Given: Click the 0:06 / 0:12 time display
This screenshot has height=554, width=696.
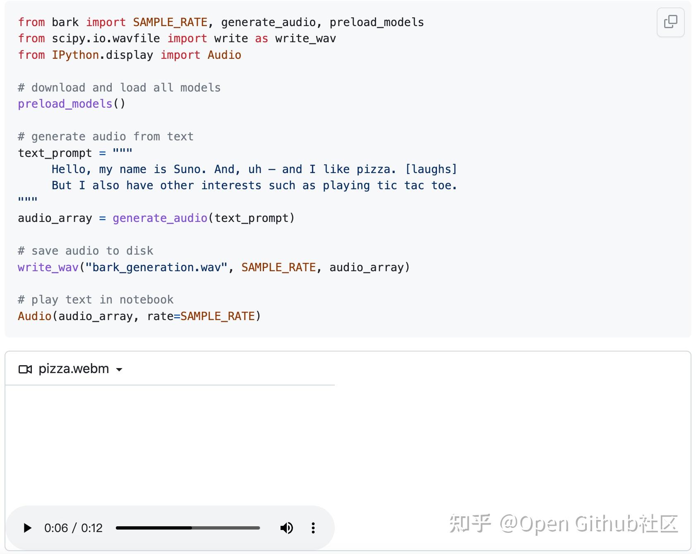Looking at the screenshot, I should coord(73,528).
